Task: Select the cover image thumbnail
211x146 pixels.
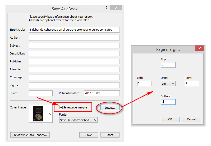Action: click(38, 114)
